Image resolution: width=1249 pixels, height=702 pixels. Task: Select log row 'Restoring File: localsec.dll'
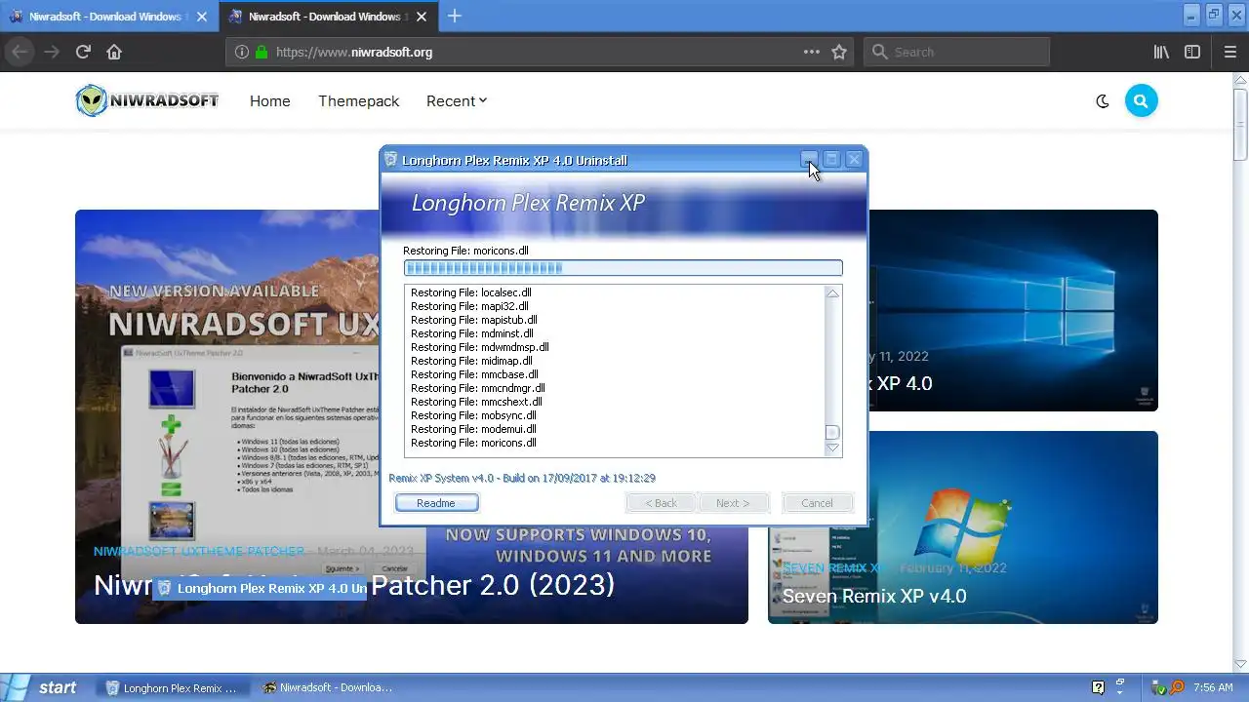click(x=471, y=292)
